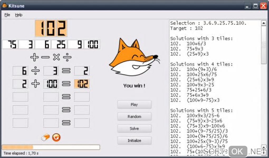Pick the number tile 25

pyautogui.click(x=59, y=44)
